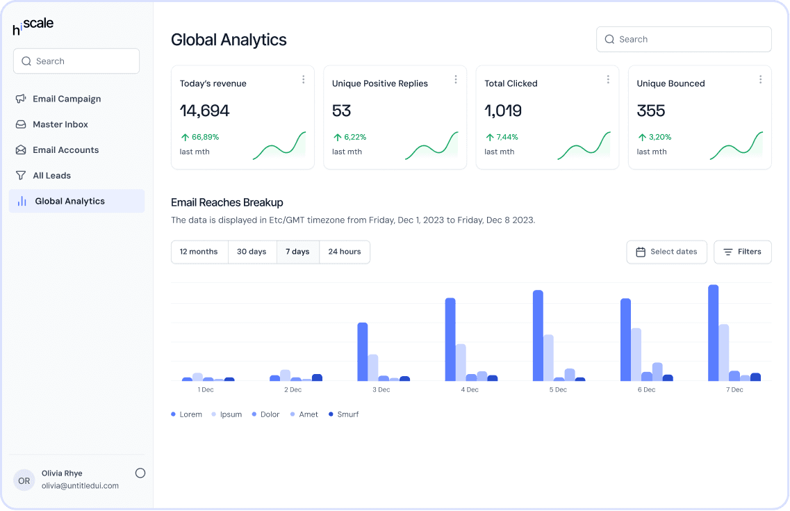
Task: Click the Total Clicked sparkline chart
Action: 584,145
